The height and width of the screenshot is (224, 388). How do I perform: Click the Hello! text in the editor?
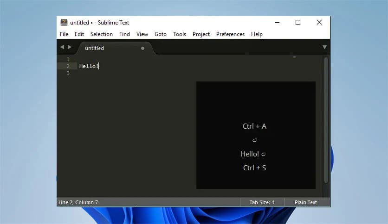click(x=89, y=66)
